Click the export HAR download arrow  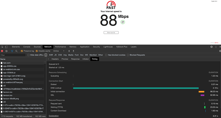coord(73,51)
